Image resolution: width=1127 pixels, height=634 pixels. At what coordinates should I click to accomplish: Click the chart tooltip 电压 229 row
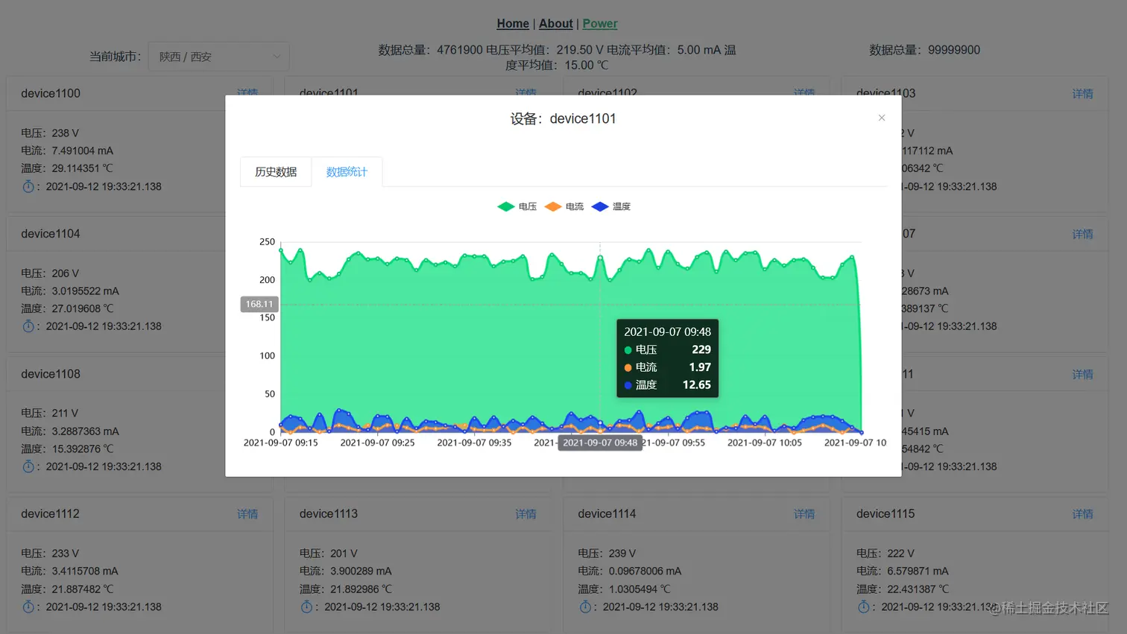coord(667,349)
